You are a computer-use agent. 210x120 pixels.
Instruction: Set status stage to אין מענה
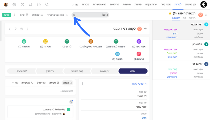pyautogui.click(x=105, y=71)
